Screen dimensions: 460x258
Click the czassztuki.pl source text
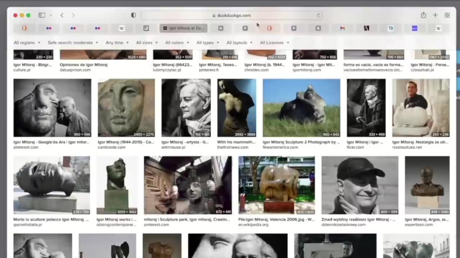point(422,70)
